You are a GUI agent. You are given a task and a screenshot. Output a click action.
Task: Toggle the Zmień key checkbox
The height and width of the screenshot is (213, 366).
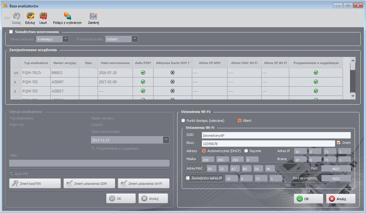pyautogui.click(x=338, y=142)
